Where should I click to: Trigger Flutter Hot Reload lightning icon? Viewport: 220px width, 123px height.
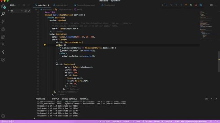(186, 5)
